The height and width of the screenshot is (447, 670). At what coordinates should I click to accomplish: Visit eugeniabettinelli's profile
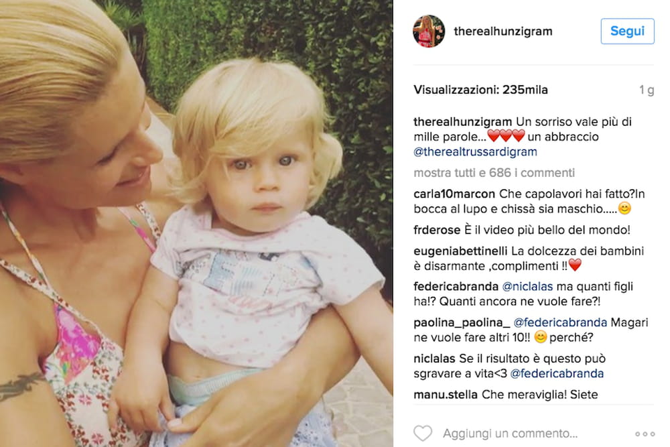[x=460, y=251]
